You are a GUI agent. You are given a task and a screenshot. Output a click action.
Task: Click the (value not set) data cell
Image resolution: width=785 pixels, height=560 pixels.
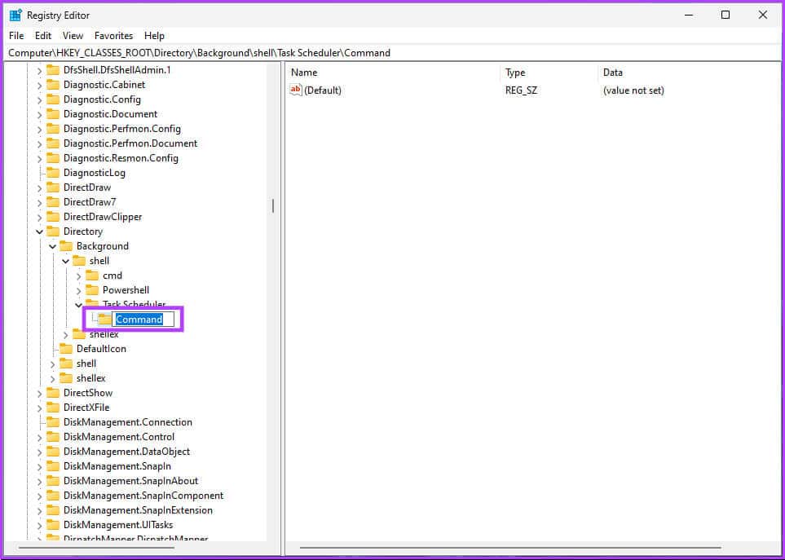(x=633, y=90)
